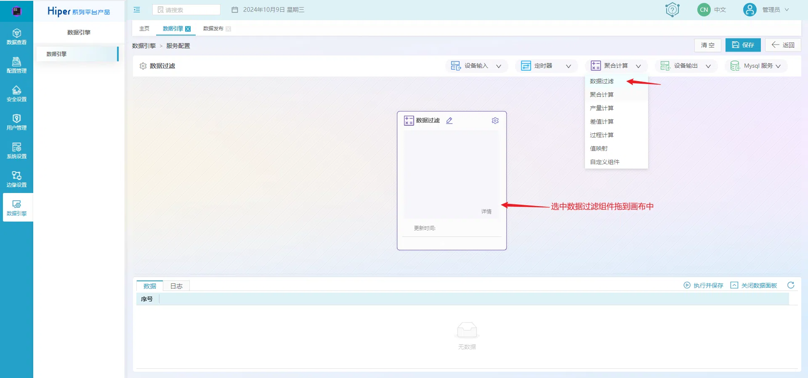The width and height of the screenshot is (808, 378).
Task: Select 过程计算 from the dropdown menu
Action: tap(617, 135)
